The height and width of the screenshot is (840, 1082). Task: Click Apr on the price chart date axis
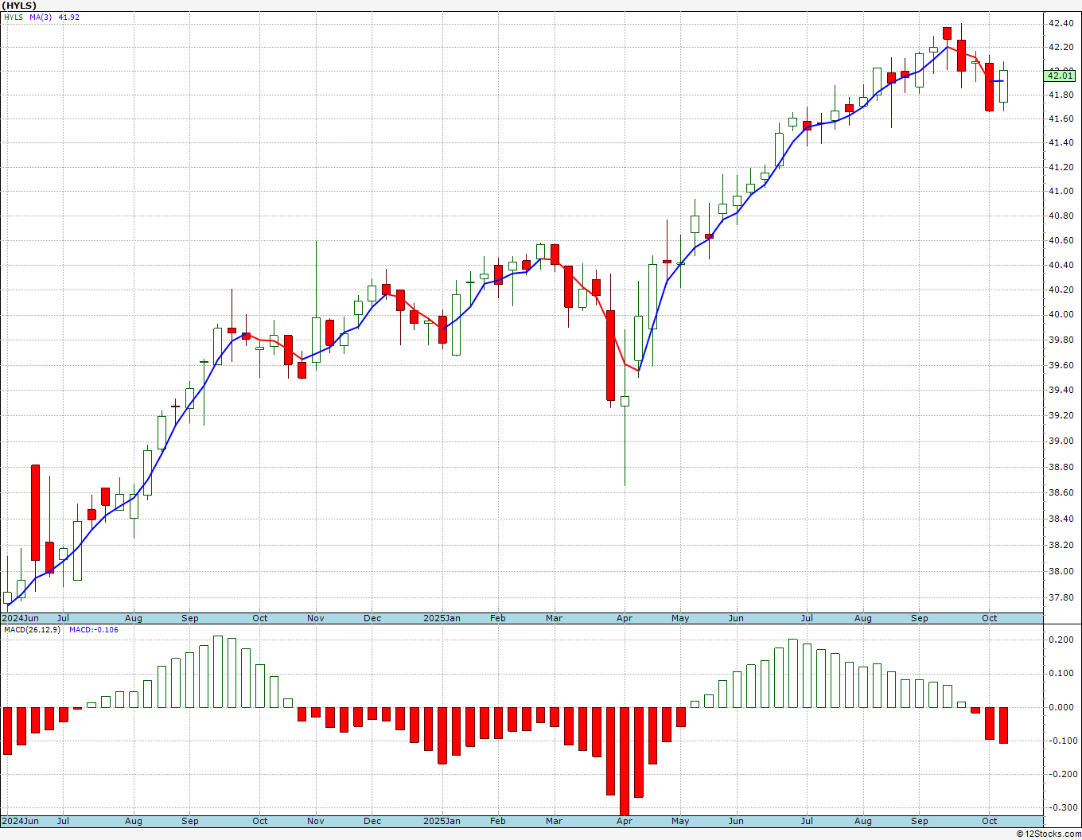click(625, 618)
